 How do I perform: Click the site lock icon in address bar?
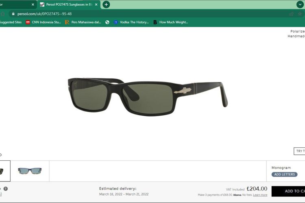pos(12,14)
